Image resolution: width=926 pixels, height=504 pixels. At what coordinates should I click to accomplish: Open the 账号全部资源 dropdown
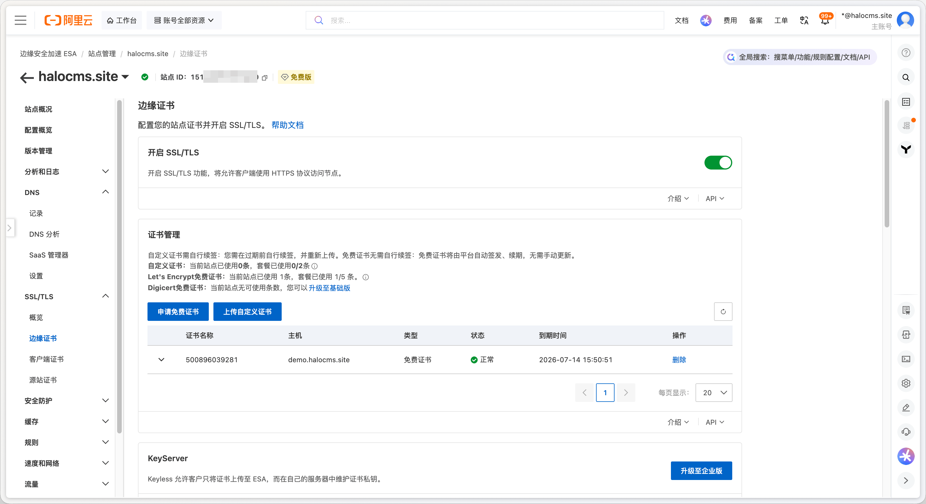pos(184,21)
